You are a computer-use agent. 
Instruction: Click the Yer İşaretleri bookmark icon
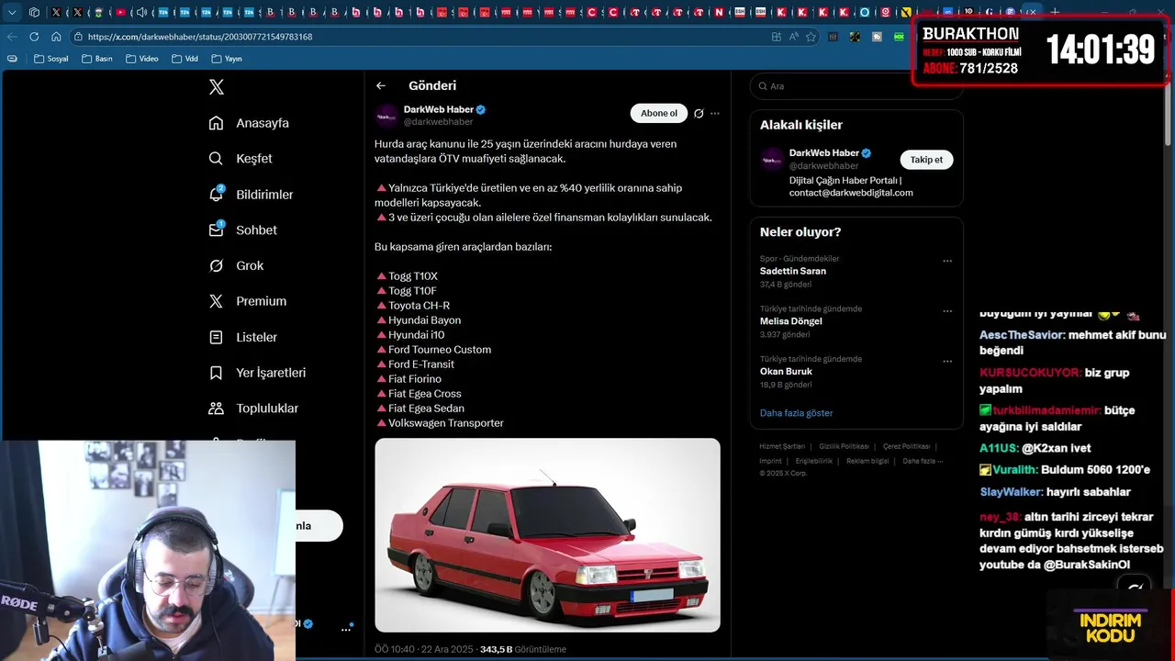216,373
